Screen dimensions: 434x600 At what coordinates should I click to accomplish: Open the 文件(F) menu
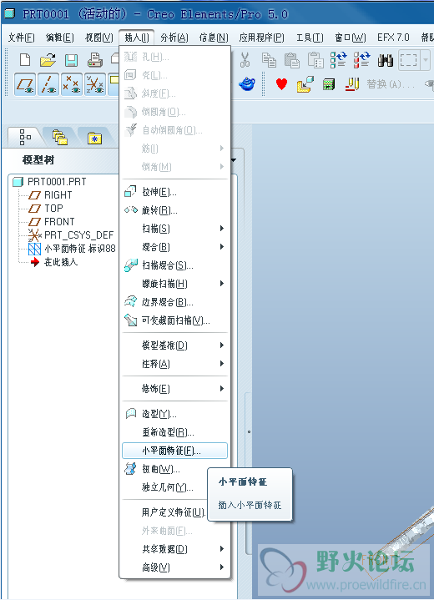tap(22, 38)
